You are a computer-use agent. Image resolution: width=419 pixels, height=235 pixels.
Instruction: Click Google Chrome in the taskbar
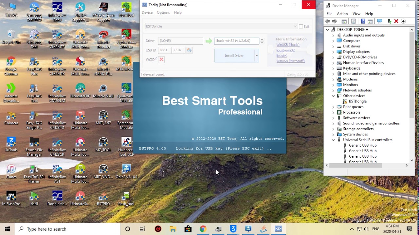tap(203, 229)
